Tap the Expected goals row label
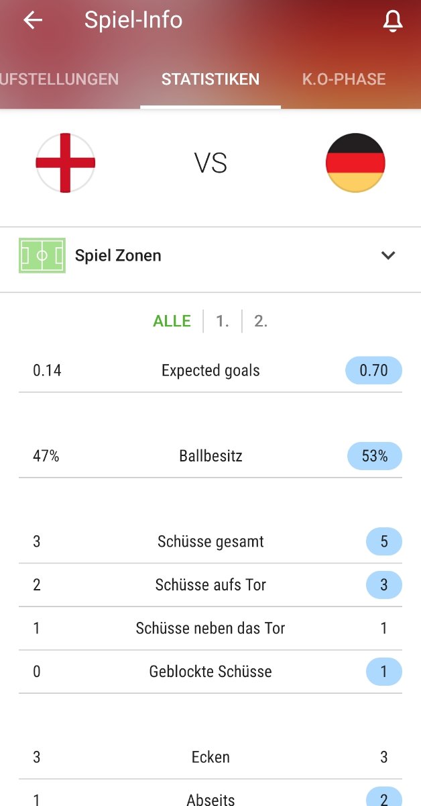421x806 pixels. click(x=210, y=371)
